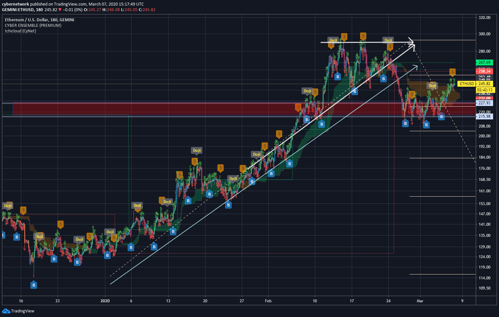
Task: Click the Doji label at the far-left chart edge
Action: coord(8,205)
